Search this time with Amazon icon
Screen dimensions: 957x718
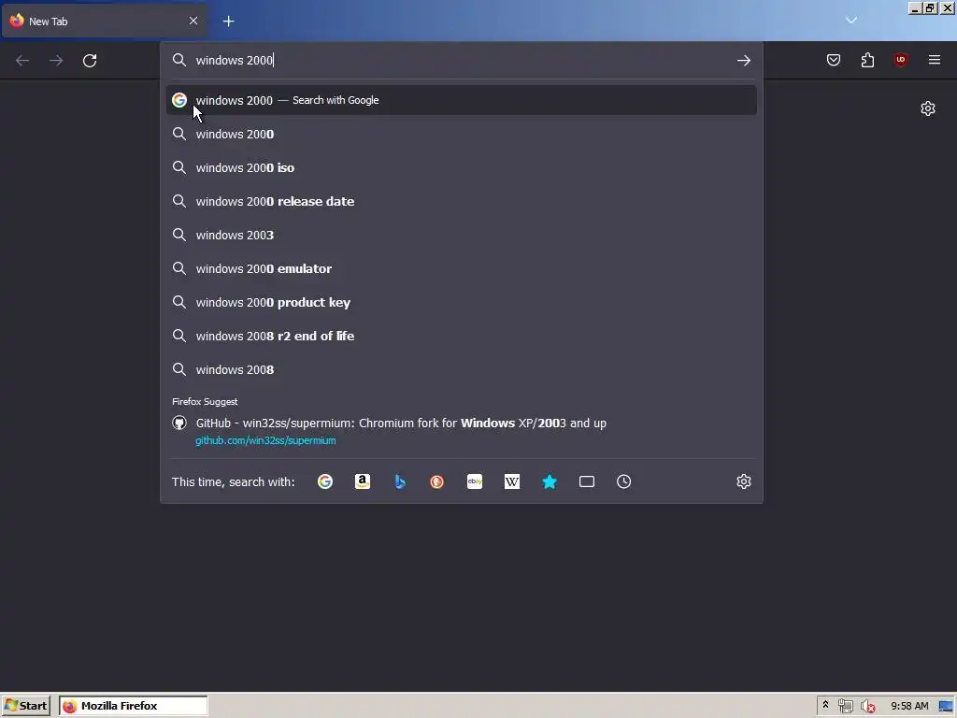(x=363, y=481)
